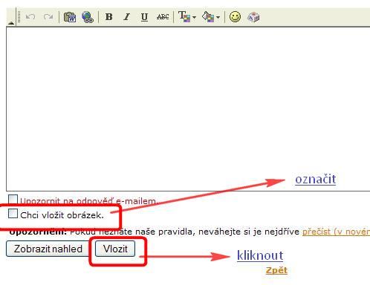The image size is (370, 285).
Task: Open the smiley emoticon picker
Action: click(x=235, y=17)
